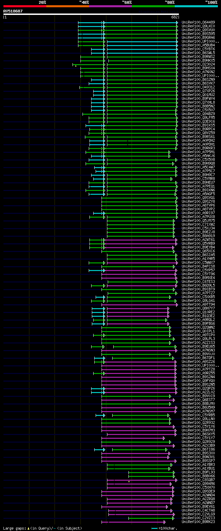Open hit UniRef100_Q65XC6

tap(198, 251)
